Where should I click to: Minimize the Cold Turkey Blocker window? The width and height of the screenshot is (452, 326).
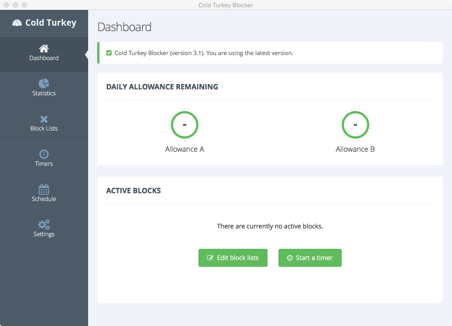pos(15,5)
